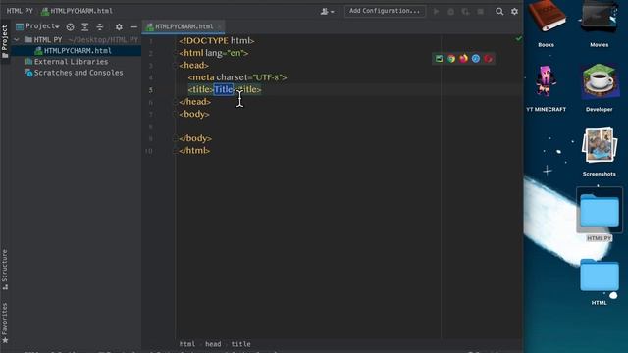Click the DOCTYPE html line
The height and width of the screenshot is (353, 628).
(217, 41)
